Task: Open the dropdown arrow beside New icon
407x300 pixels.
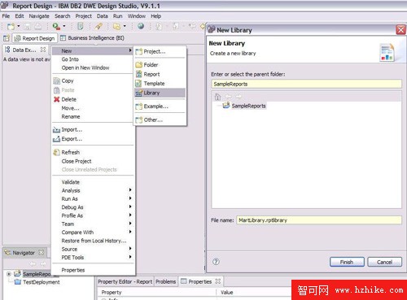Action: (x=19, y=26)
